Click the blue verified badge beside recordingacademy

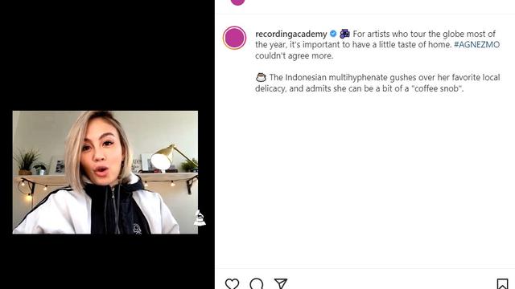333,34
